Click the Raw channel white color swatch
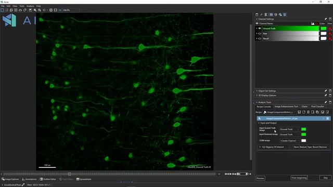Image resolution: width=333 pixels, height=187 pixels. pyautogui.click(x=324, y=33)
